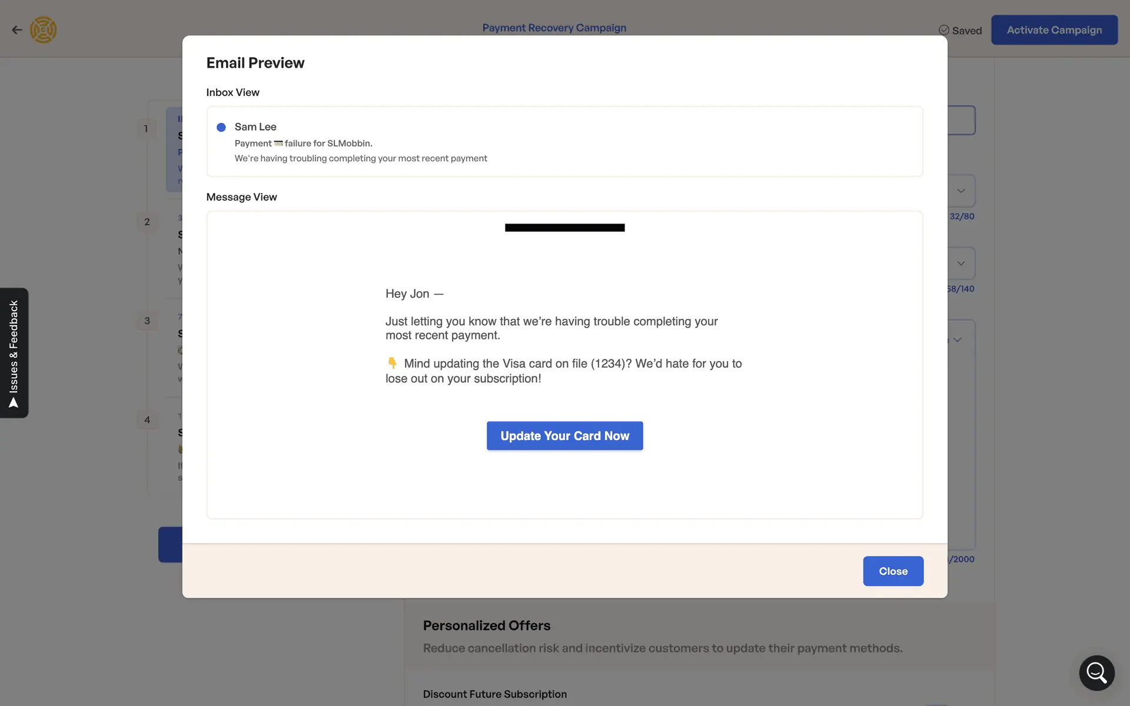Click the orange circular app logo

[x=44, y=30]
